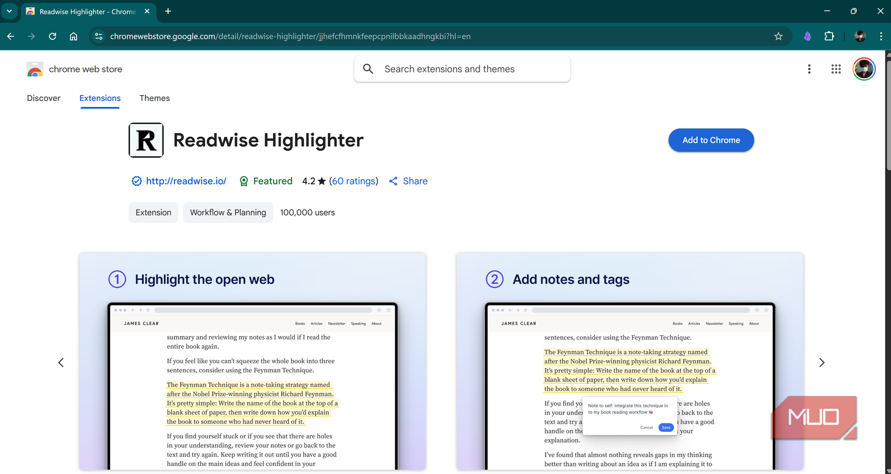Image resolution: width=891 pixels, height=474 pixels.
Task: Show the previous screenshot in carousel
Action: pos(61,362)
